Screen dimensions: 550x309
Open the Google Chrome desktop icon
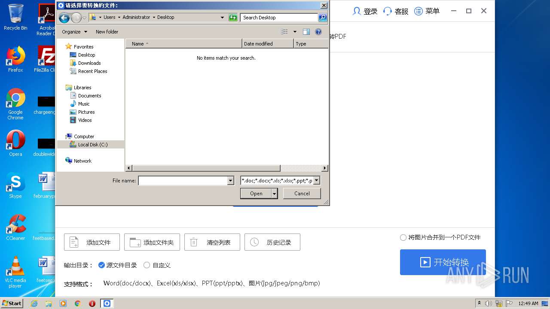pos(15,104)
